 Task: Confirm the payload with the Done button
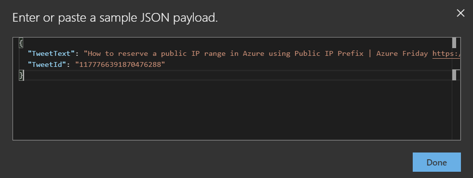(436, 162)
